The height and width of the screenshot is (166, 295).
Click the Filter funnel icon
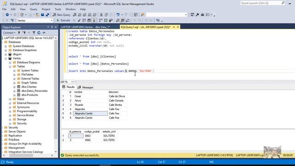coord(34,33)
